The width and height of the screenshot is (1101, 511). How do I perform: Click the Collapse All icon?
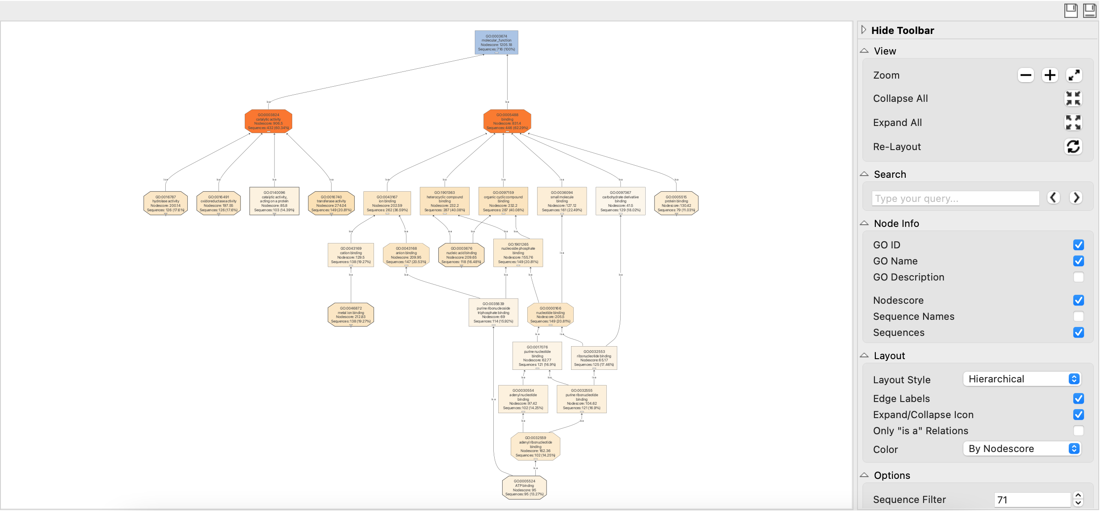[x=1073, y=98]
